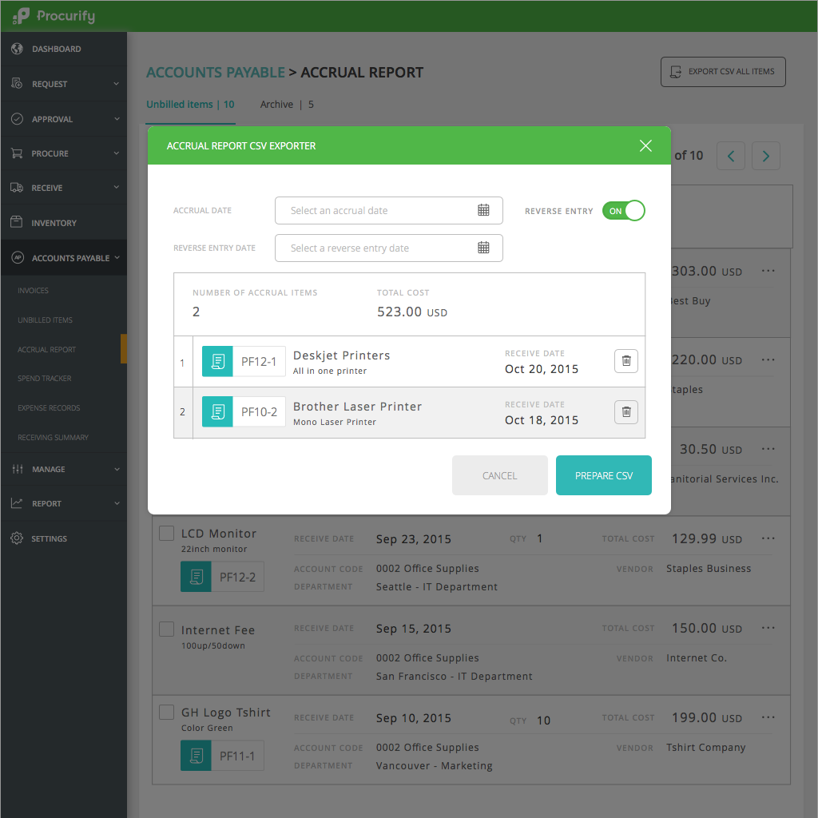Image resolution: width=818 pixels, height=818 pixels.
Task: Check the Internet Fee checkbox
Action: (166, 629)
